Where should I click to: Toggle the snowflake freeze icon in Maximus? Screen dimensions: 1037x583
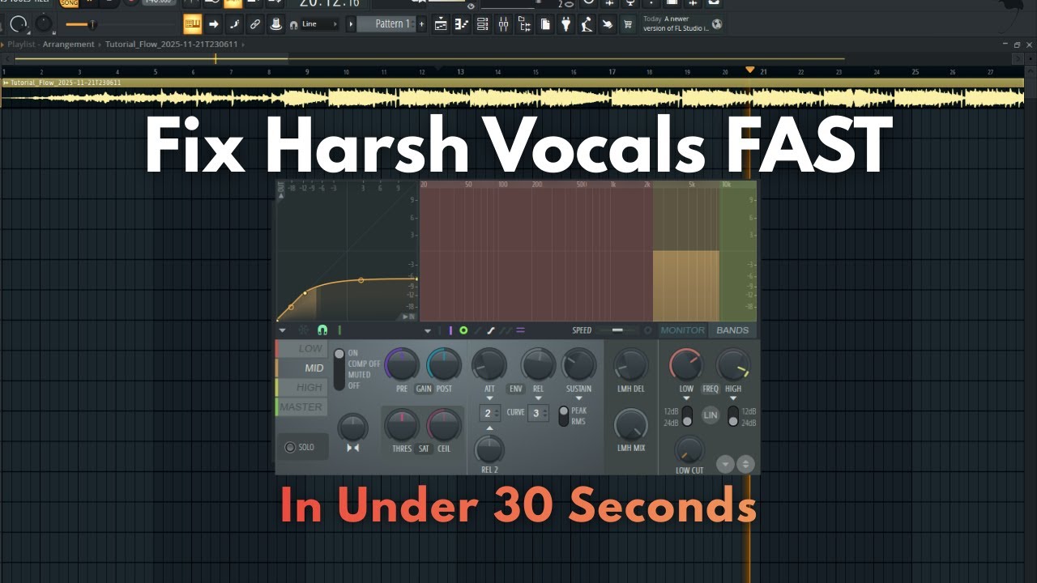click(304, 330)
